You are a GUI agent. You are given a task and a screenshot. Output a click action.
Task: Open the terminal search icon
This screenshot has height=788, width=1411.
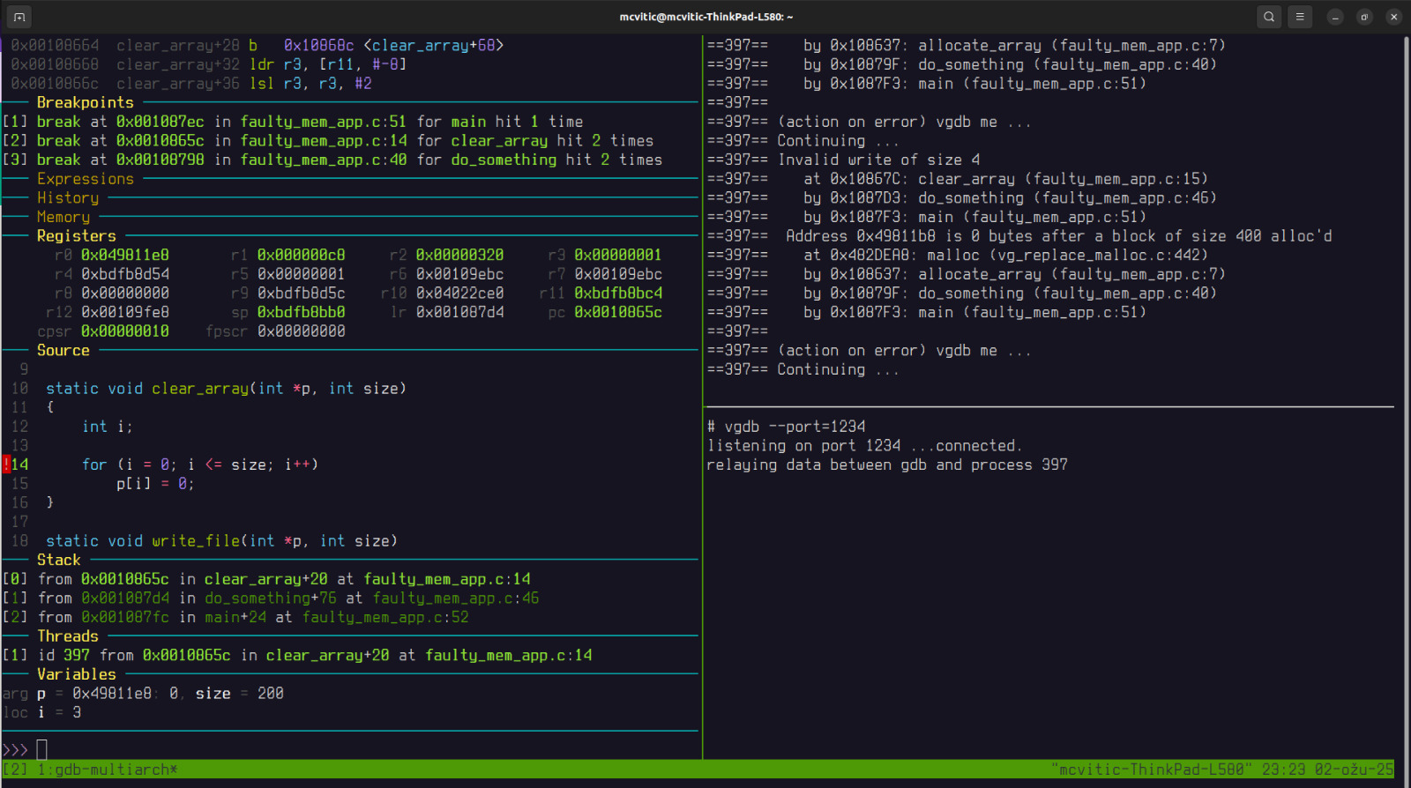(x=1269, y=17)
